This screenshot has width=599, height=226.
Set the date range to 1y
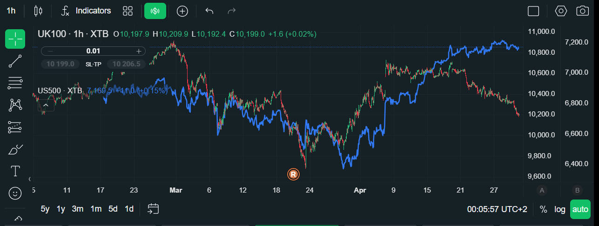[x=61, y=209]
